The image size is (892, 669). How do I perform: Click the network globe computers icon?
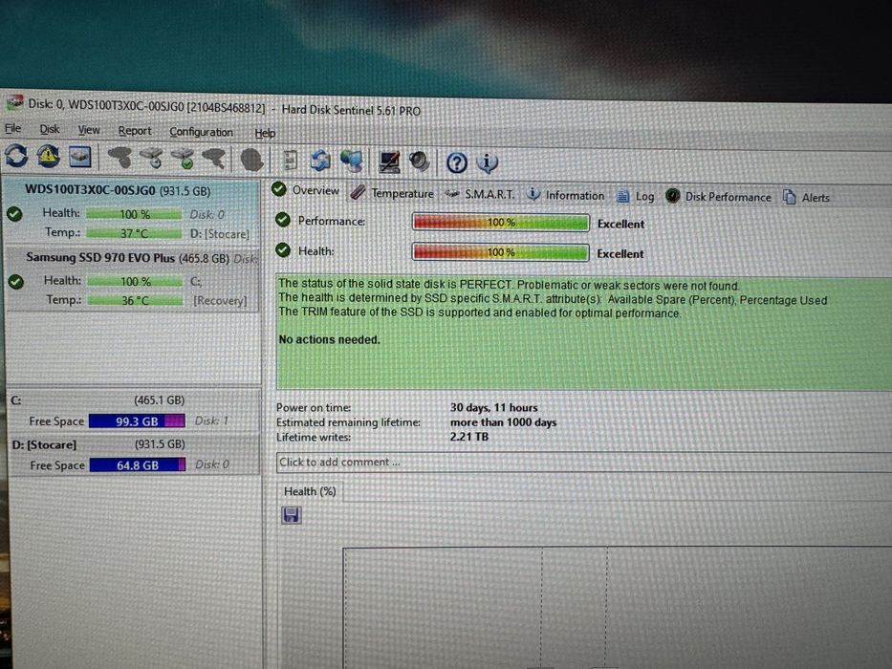tap(352, 162)
